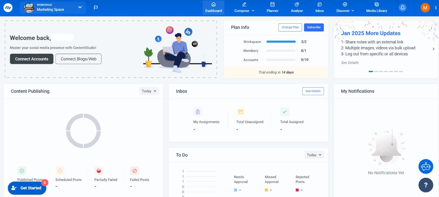Open the Inbox icon in the navbar
This screenshot has width=439, height=197.
(319, 8)
